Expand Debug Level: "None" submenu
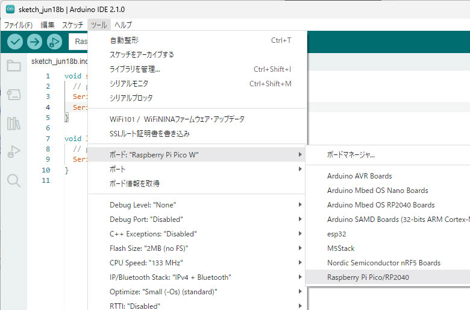470x310 pixels. click(198, 205)
